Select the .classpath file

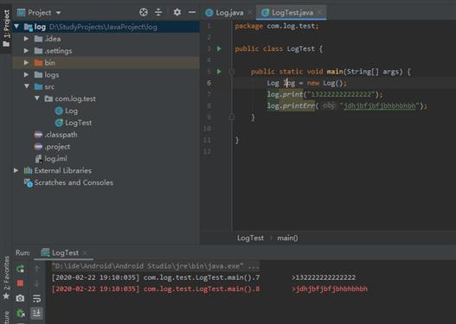pyautogui.click(x=56, y=135)
